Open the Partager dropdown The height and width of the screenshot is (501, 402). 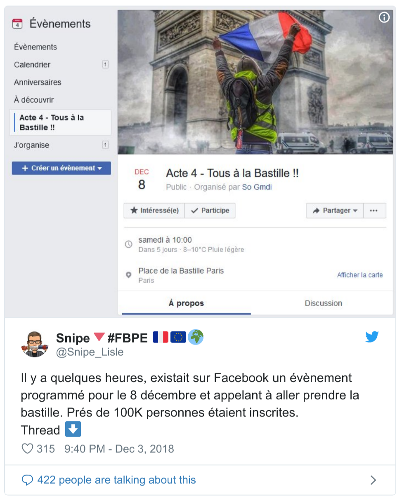tap(335, 210)
